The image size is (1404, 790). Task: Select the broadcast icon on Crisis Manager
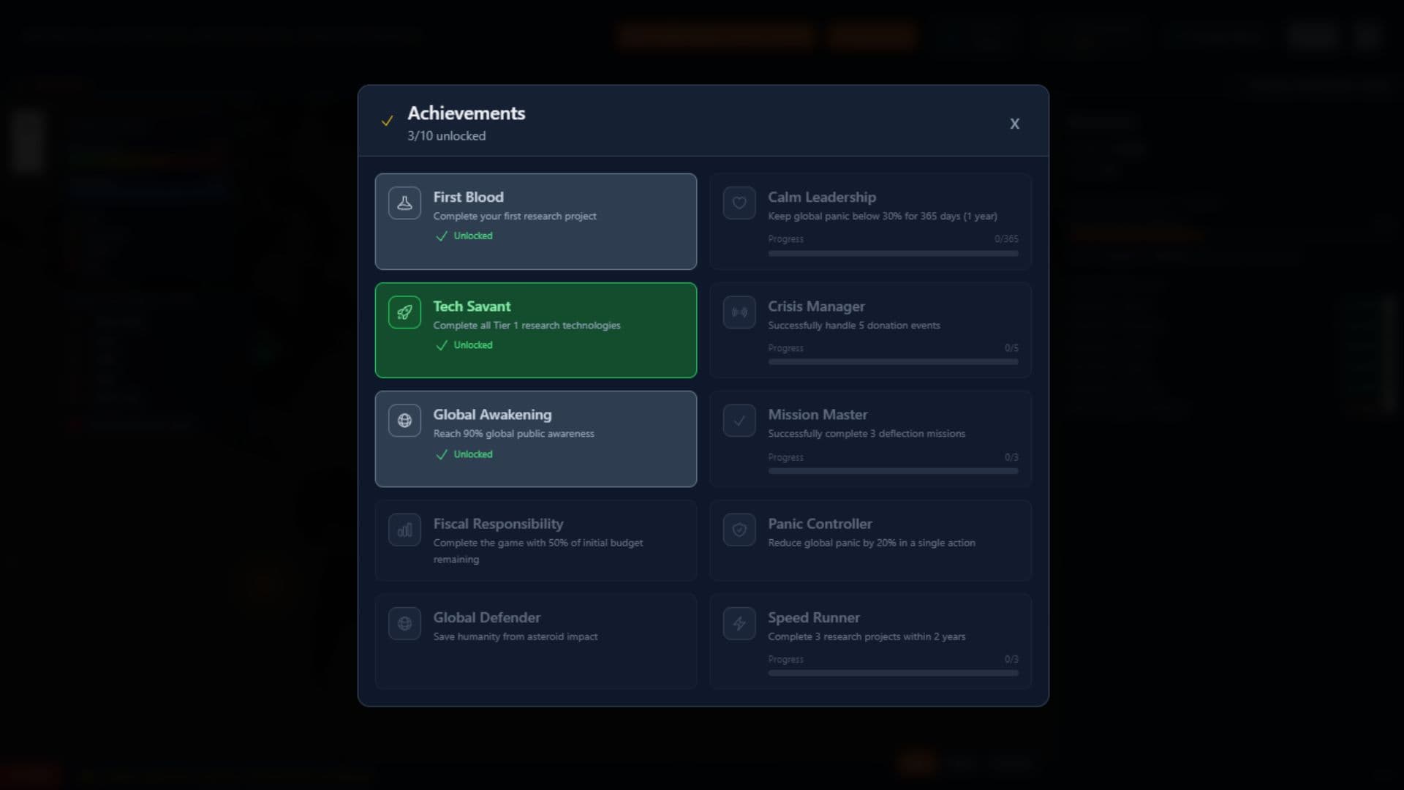coord(739,312)
